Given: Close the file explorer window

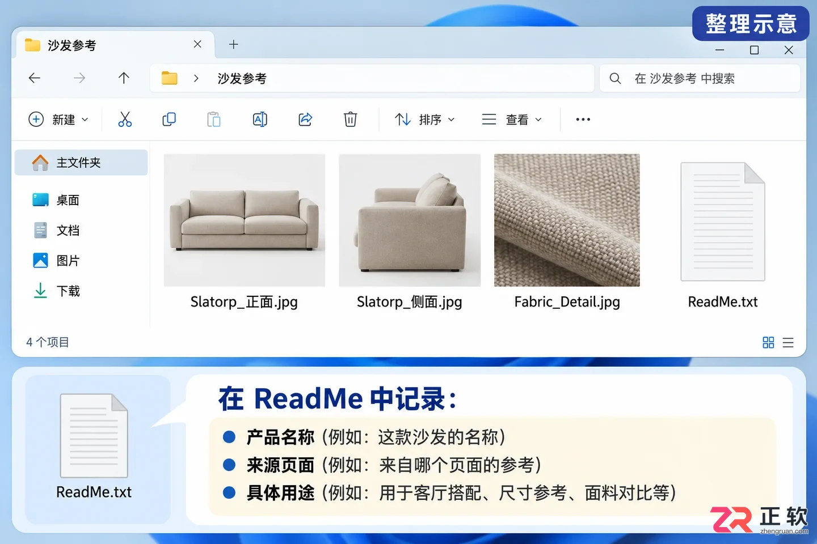Looking at the screenshot, I should 789,50.
